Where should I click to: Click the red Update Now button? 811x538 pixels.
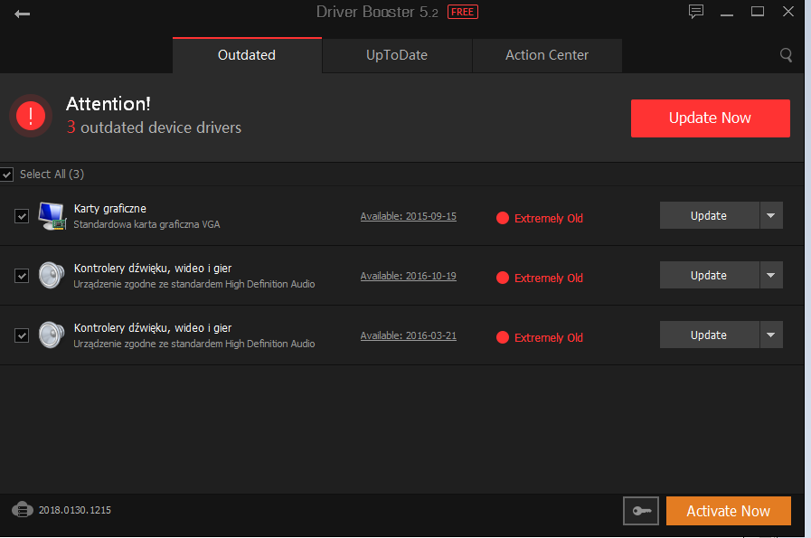tap(710, 118)
